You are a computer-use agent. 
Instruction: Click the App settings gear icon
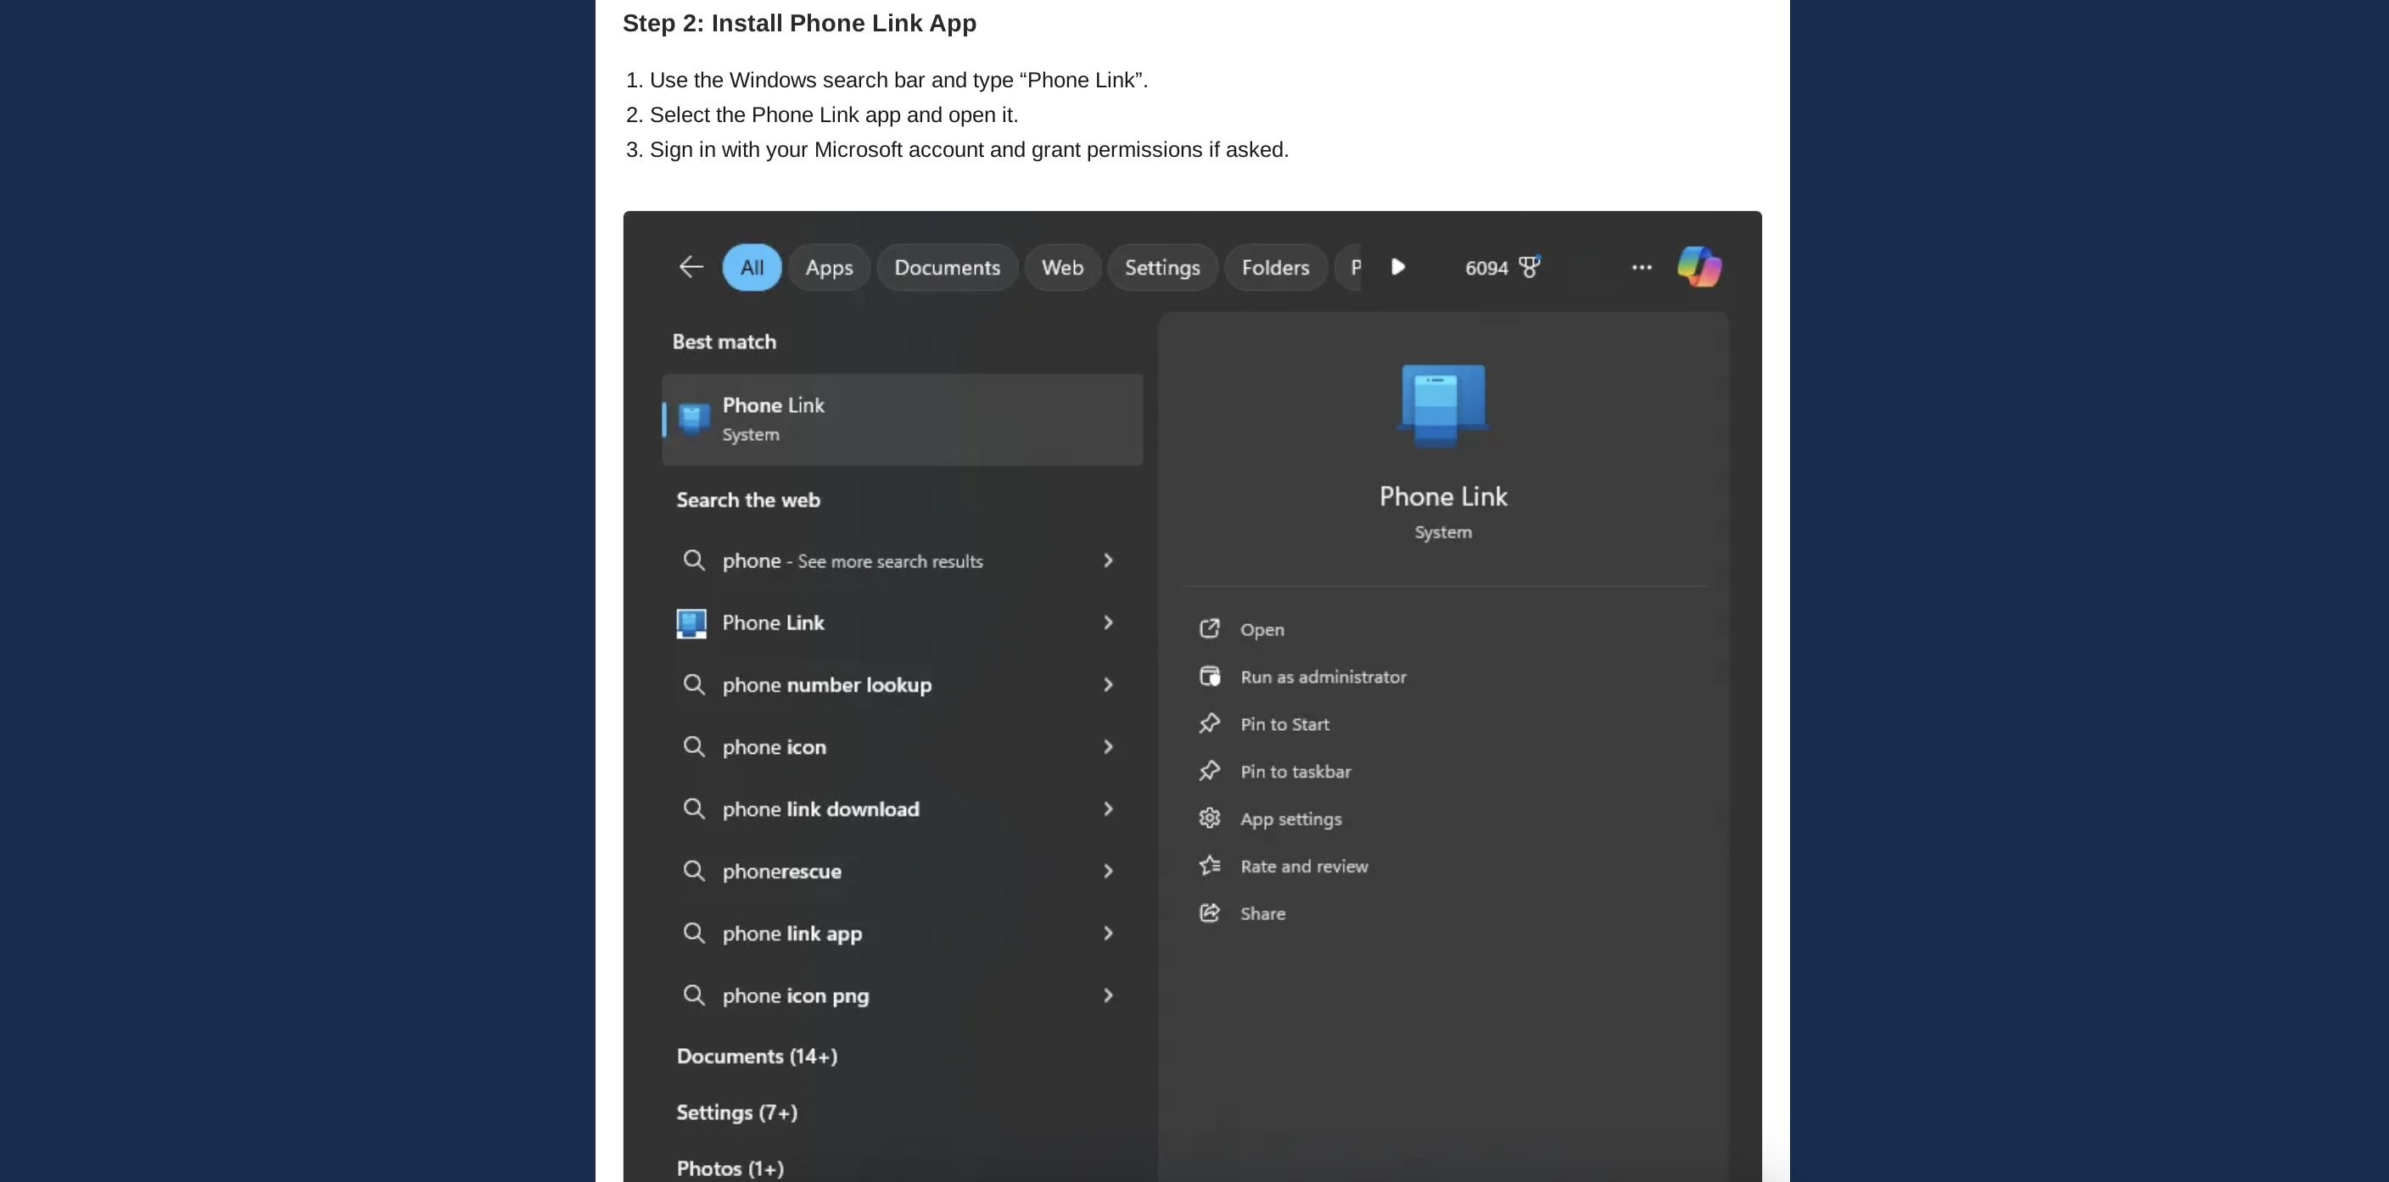(x=1209, y=817)
